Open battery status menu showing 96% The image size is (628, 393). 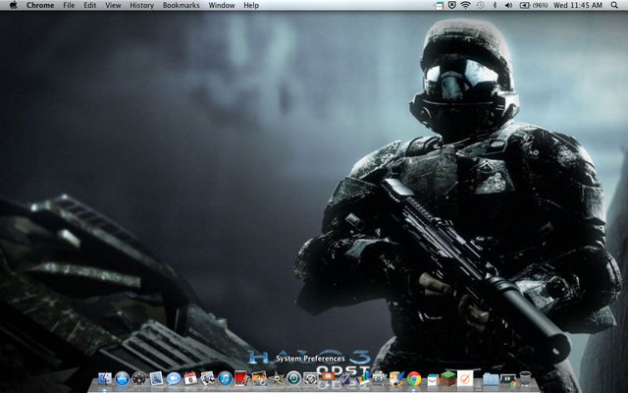click(534, 5)
